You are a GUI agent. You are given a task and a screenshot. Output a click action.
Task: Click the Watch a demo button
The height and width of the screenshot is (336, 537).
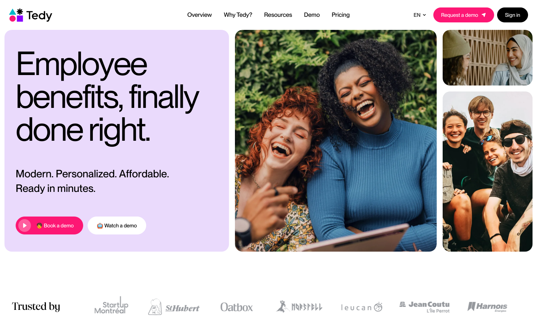[x=117, y=225]
